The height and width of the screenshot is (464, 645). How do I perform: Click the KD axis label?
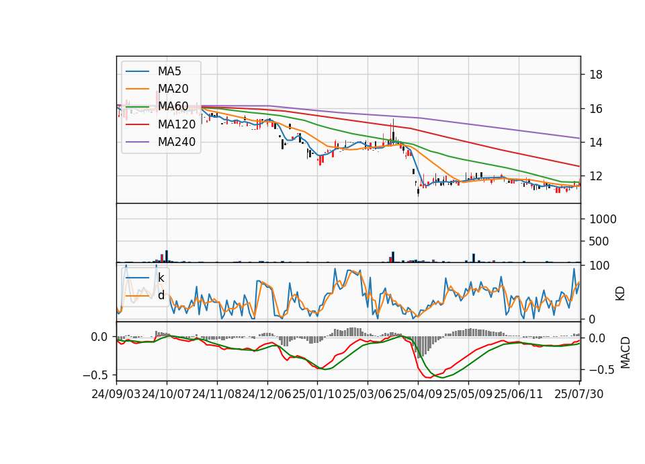620,293
